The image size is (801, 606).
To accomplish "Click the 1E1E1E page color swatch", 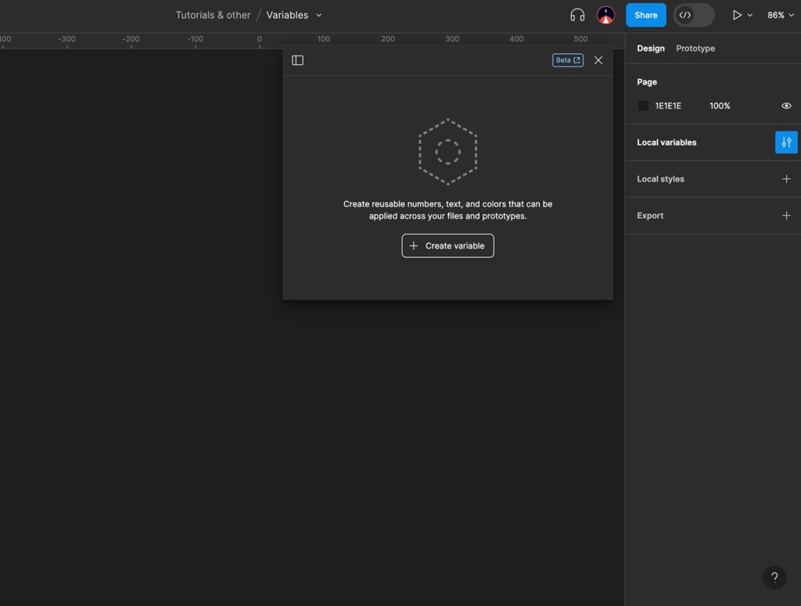I will tap(642, 105).
